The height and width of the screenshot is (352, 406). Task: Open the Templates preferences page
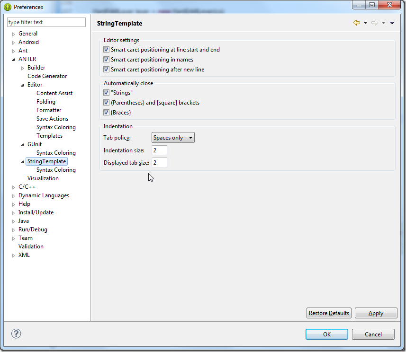pyautogui.click(x=49, y=136)
